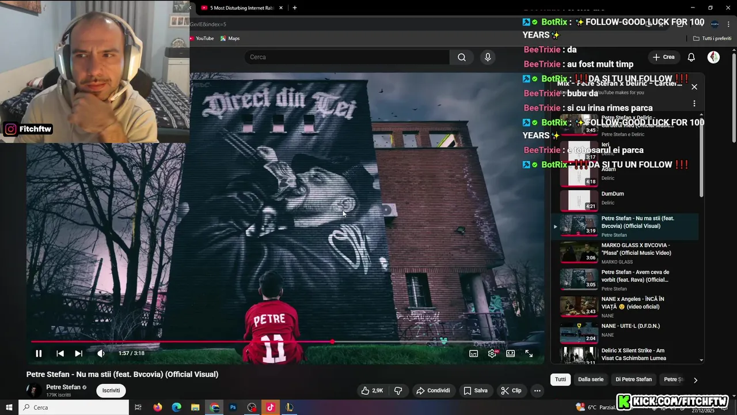Switch to the 5 Most Disturbing Internet browser tab
737x415 pixels.
click(x=241, y=8)
